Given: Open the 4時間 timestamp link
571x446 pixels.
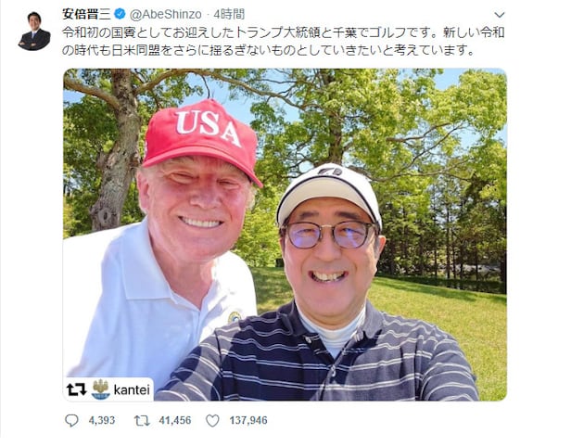Looking at the screenshot, I should pyautogui.click(x=229, y=14).
